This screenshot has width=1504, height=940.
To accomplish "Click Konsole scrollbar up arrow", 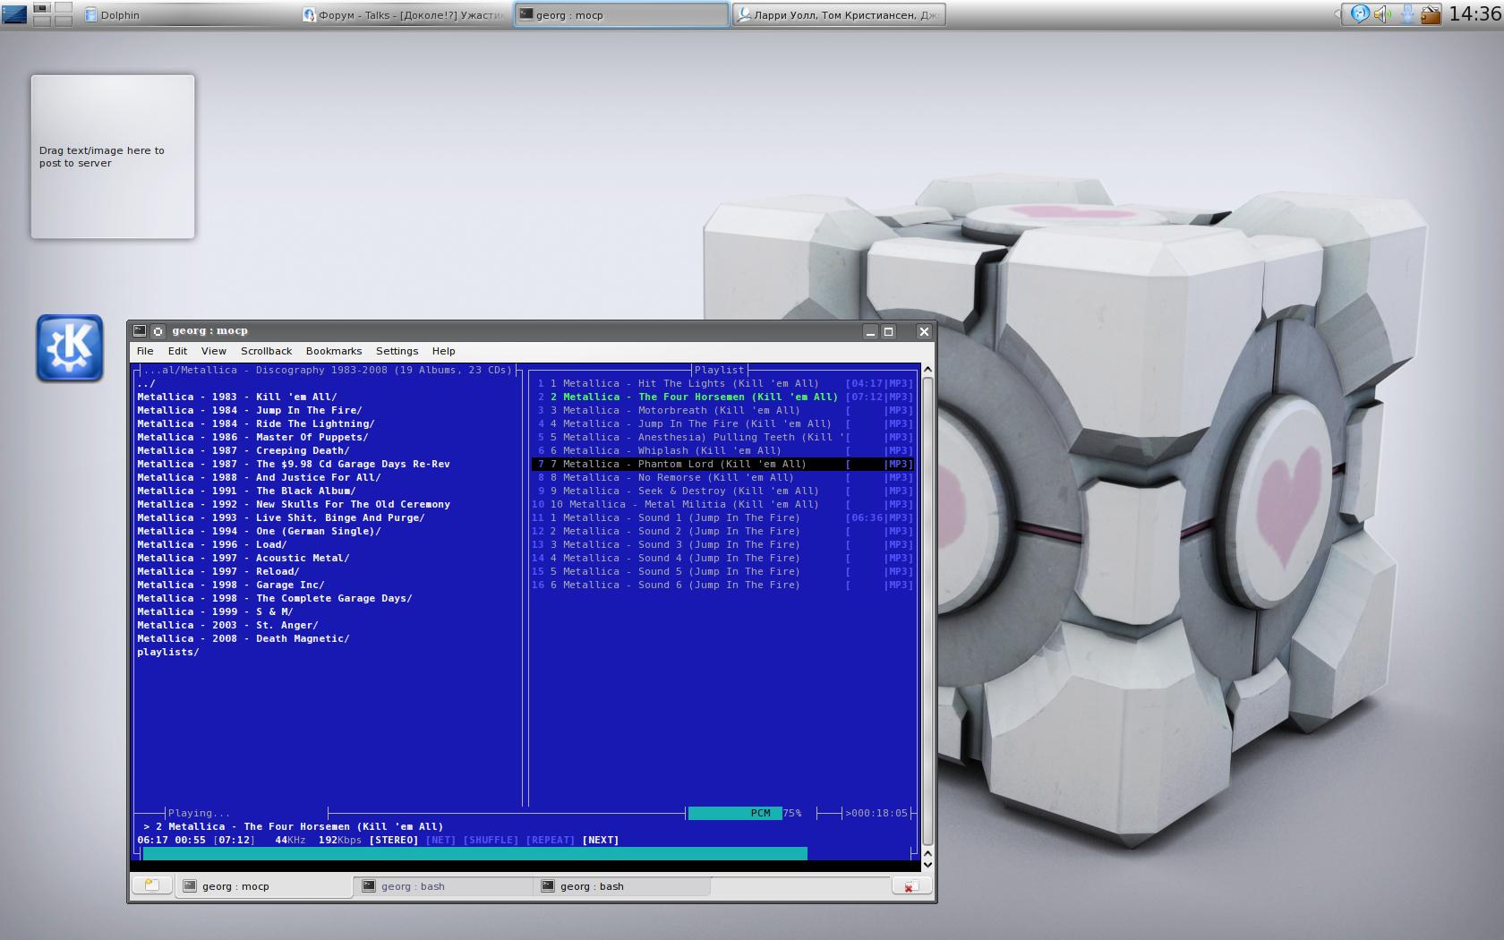I will click(927, 370).
